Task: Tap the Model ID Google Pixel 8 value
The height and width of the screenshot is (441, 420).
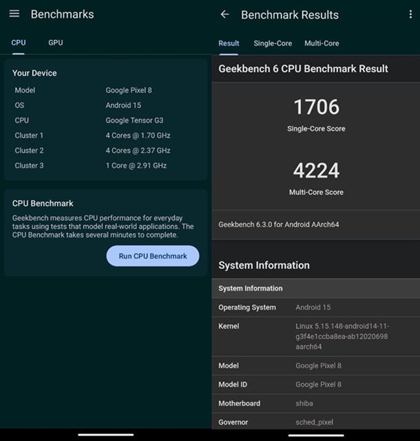Action: pyautogui.click(x=318, y=385)
